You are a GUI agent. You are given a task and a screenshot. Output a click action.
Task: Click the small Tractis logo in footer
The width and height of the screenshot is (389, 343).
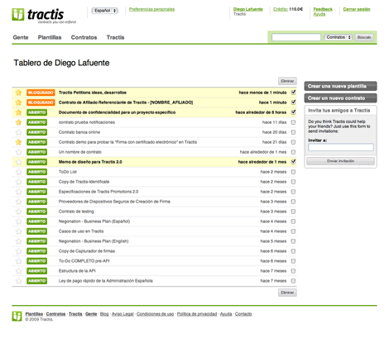click(x=17, y=316)
